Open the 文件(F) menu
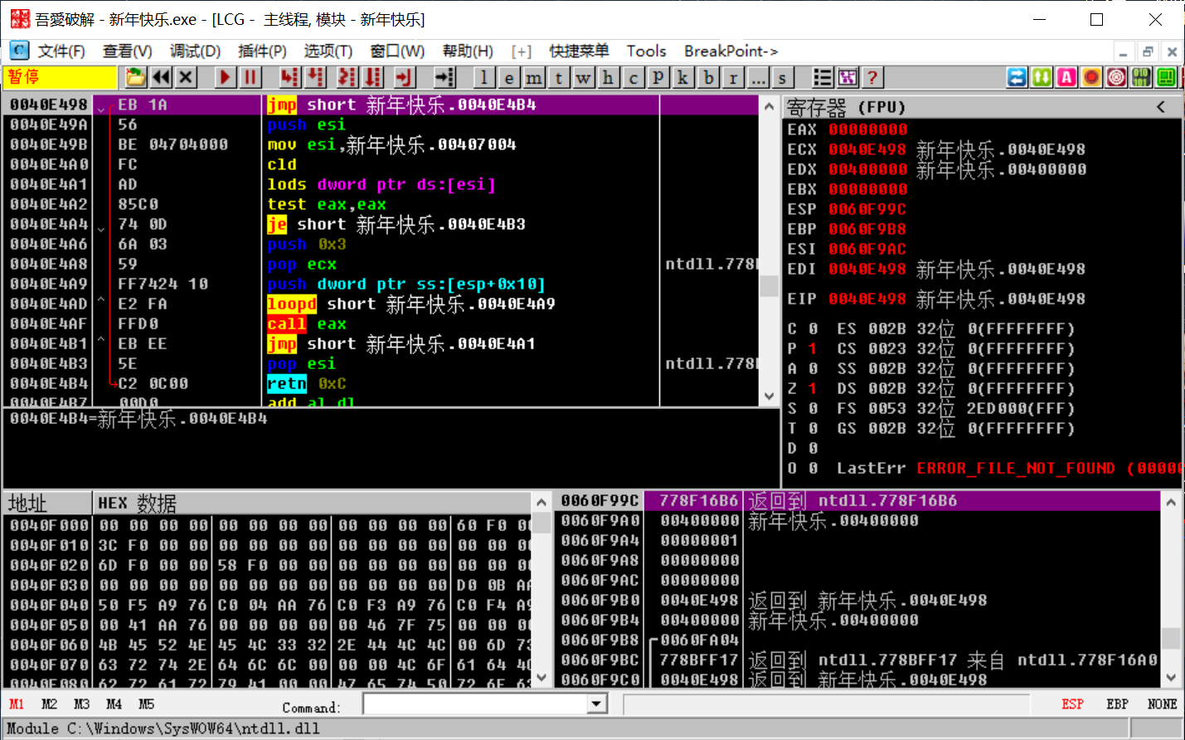 [61, 51]
